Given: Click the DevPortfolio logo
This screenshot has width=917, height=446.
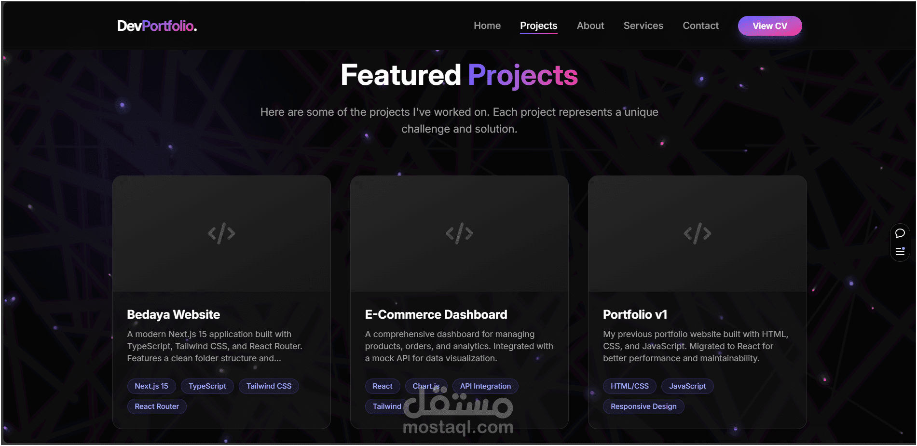Looking at the screenshot, I should (x=157, y=26).
